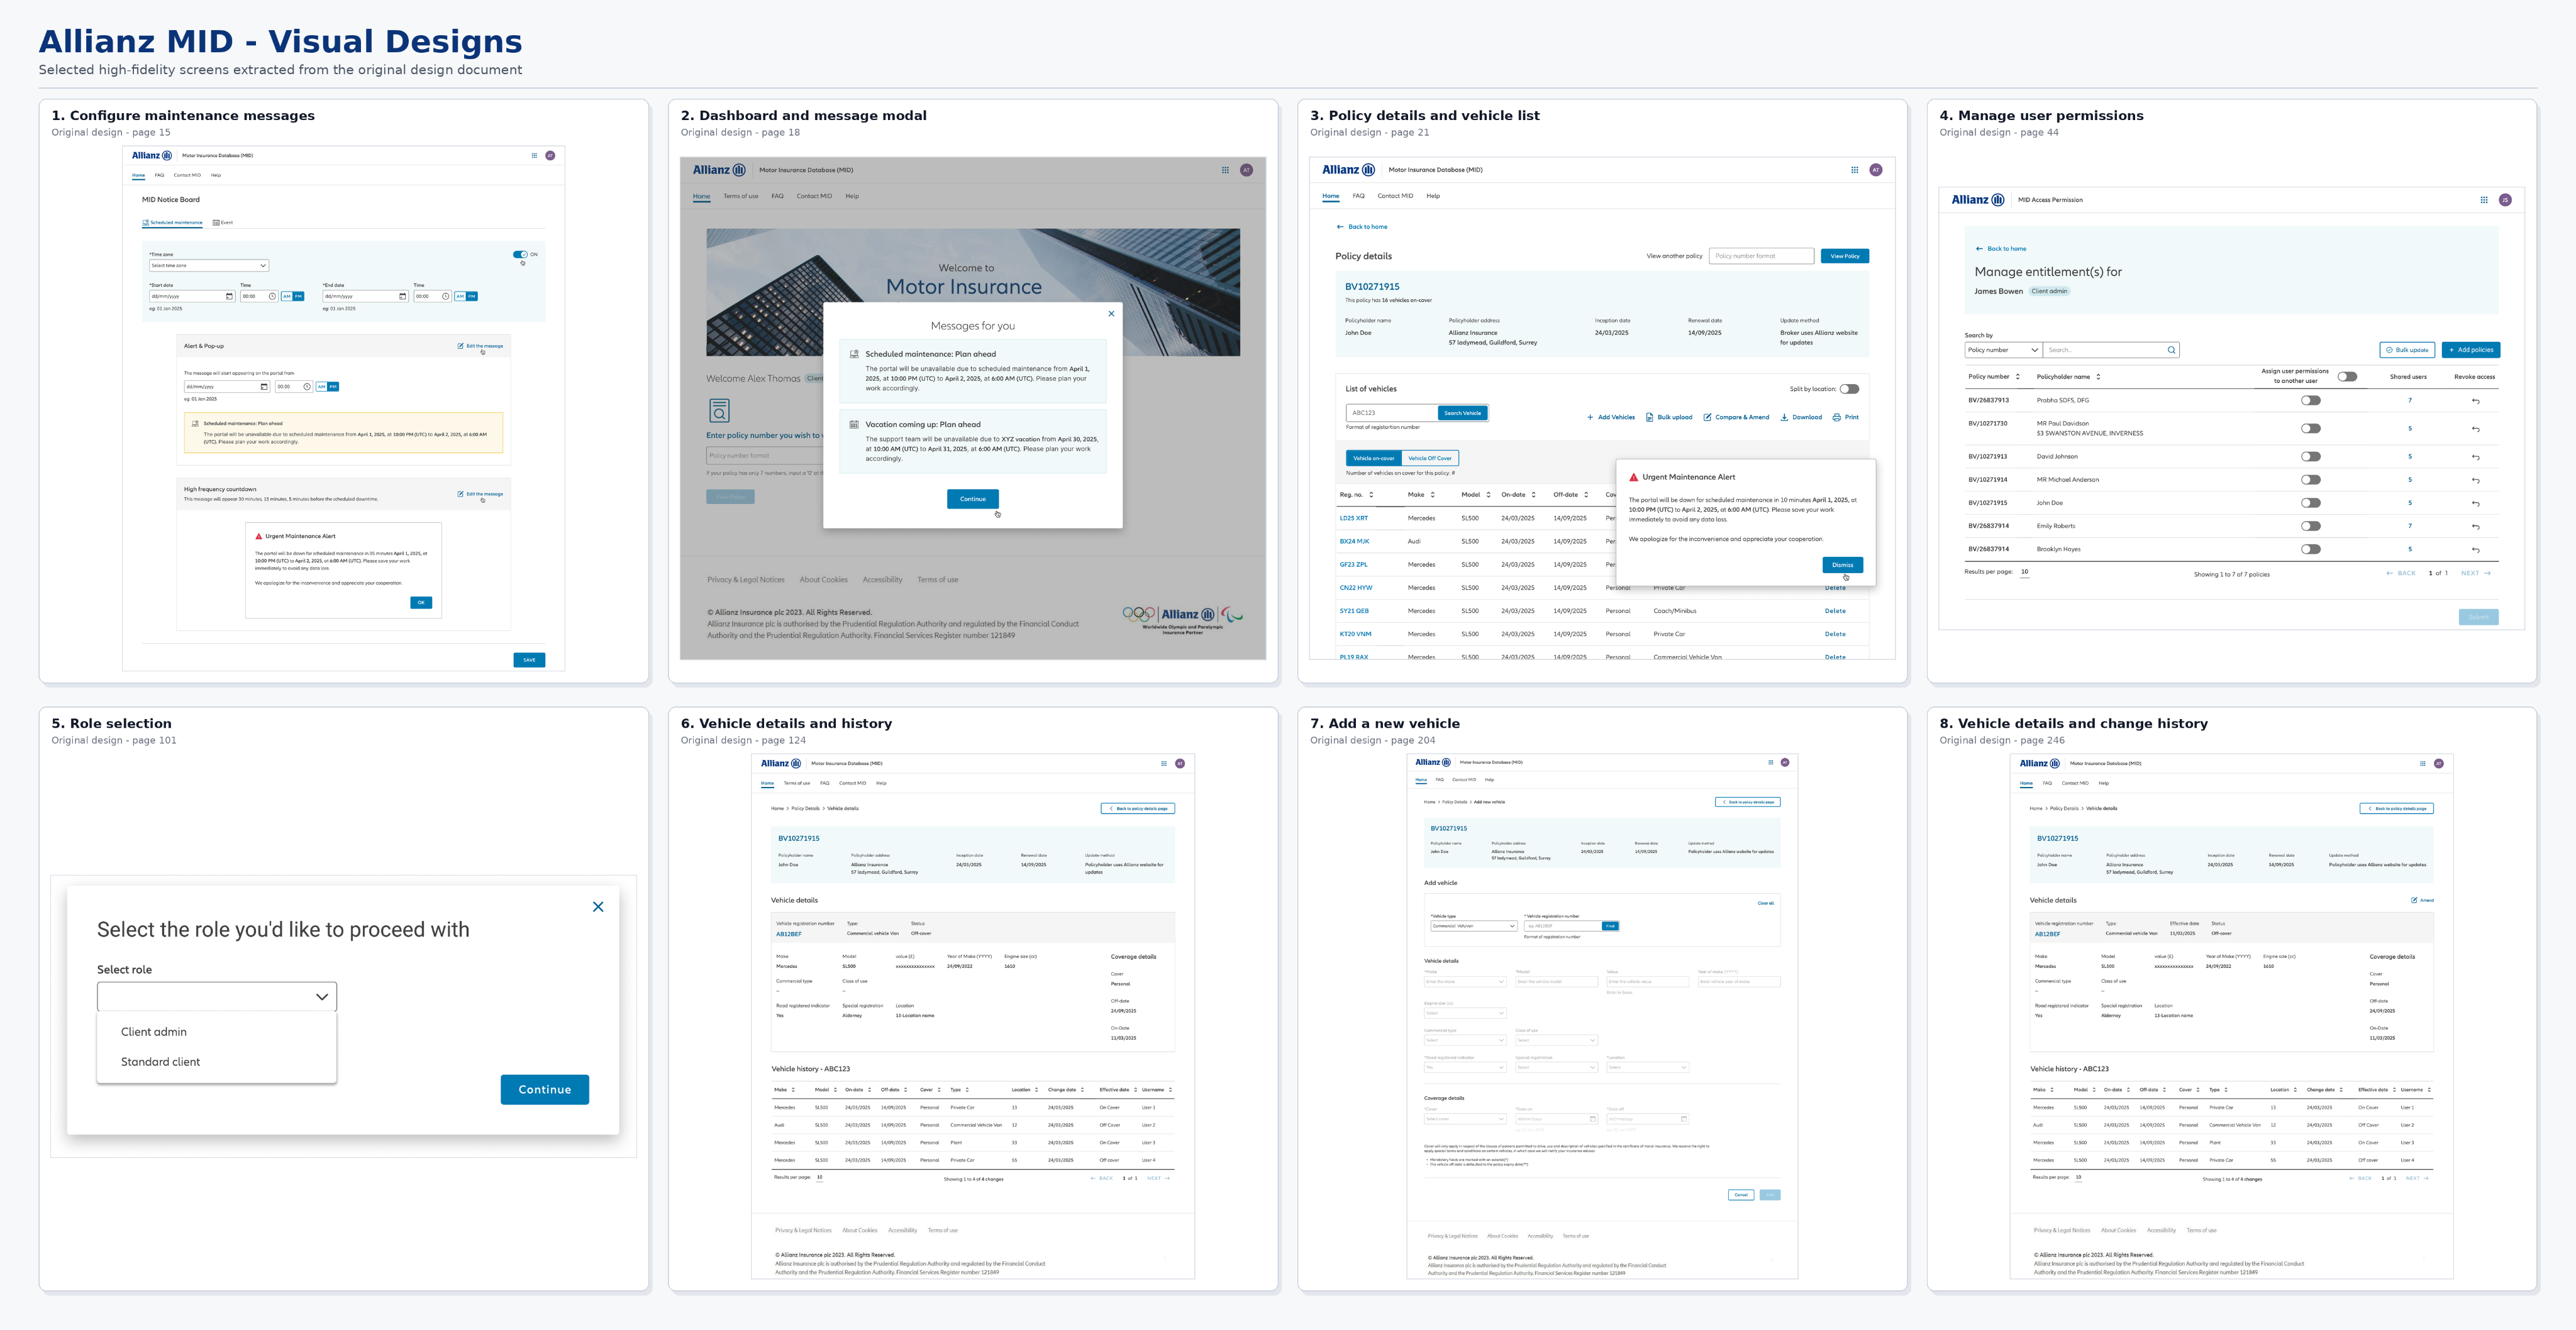Revoke access for Brooklyn Hayes
The width and height of the screenshot is (2576, 1330).
coord(2476,549)
